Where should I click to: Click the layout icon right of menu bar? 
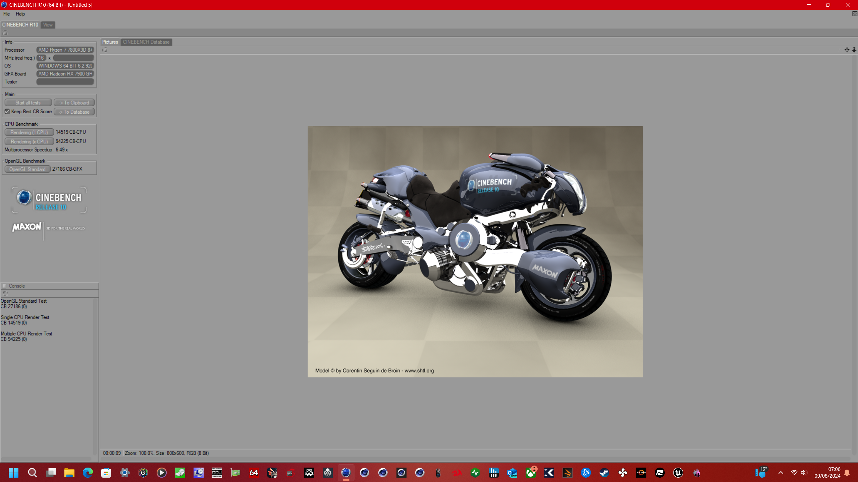[855, 14]
